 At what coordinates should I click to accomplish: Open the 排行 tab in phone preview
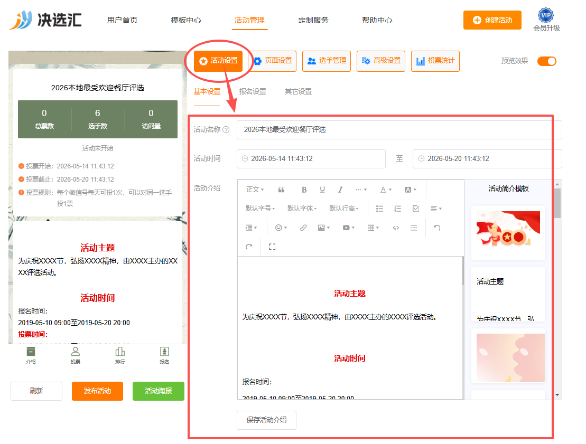pos(120,355)
